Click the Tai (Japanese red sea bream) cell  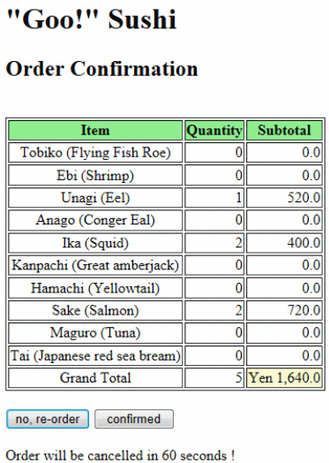coord(95,355)
